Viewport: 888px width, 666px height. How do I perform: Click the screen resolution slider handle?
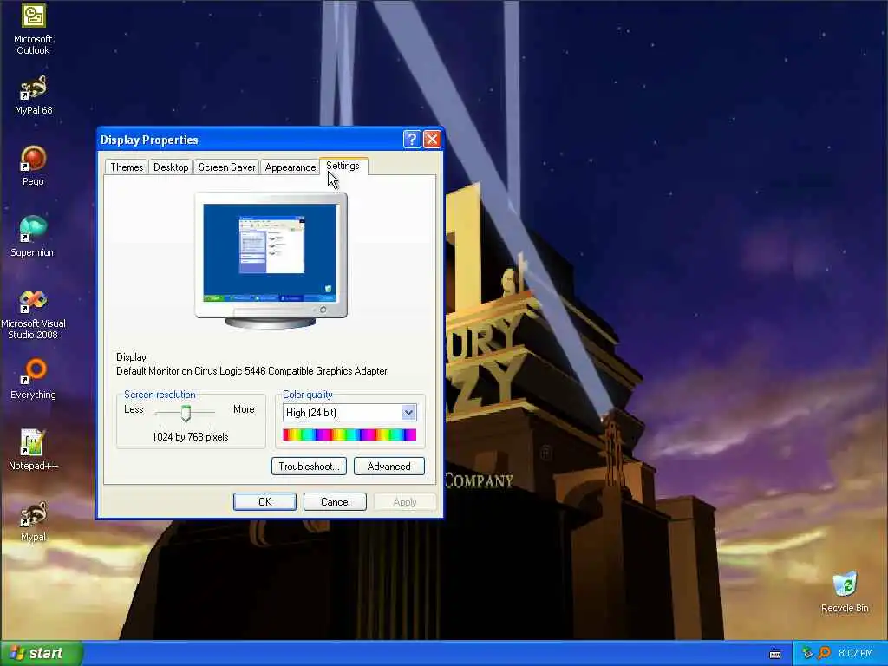point(186,413)
